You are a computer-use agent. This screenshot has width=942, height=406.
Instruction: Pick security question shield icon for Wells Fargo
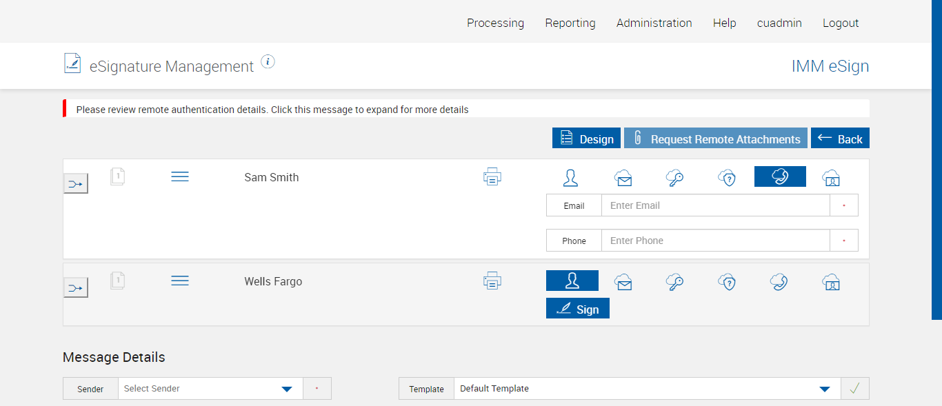(x=727, y=281)
